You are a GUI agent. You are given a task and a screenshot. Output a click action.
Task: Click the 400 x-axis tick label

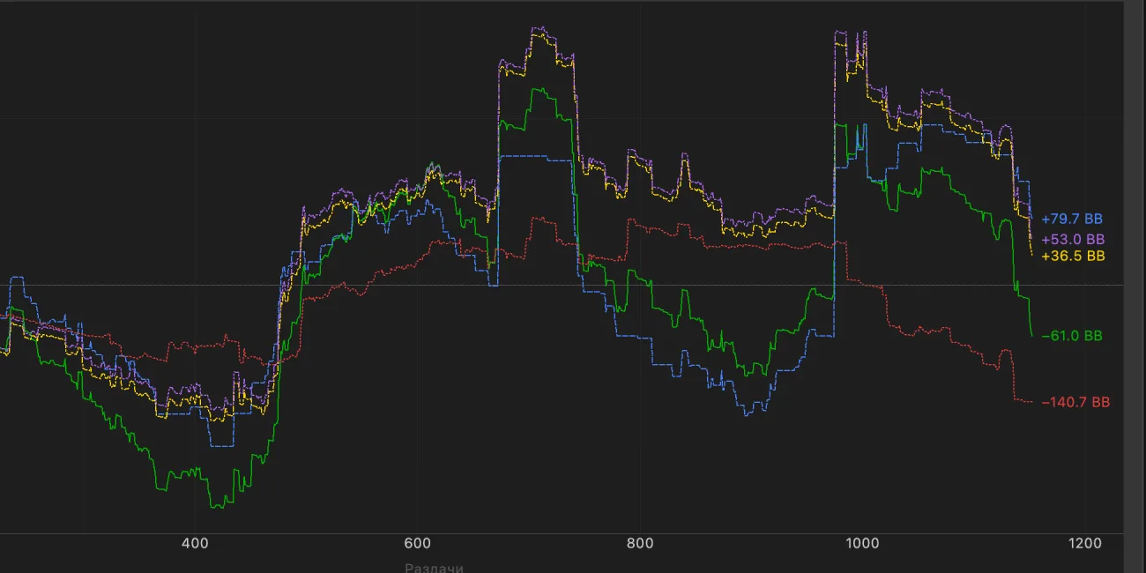coord(195,543)
